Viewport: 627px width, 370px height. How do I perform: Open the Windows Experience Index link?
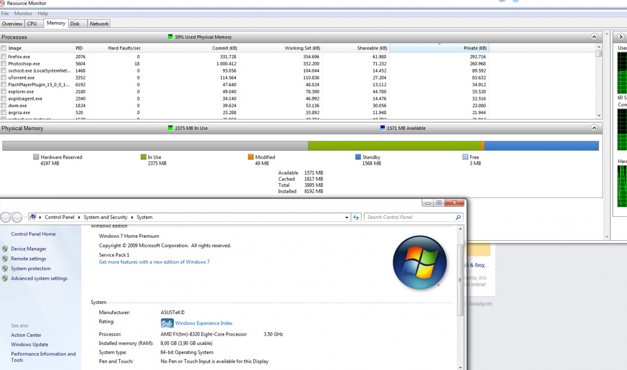[204, 323]
